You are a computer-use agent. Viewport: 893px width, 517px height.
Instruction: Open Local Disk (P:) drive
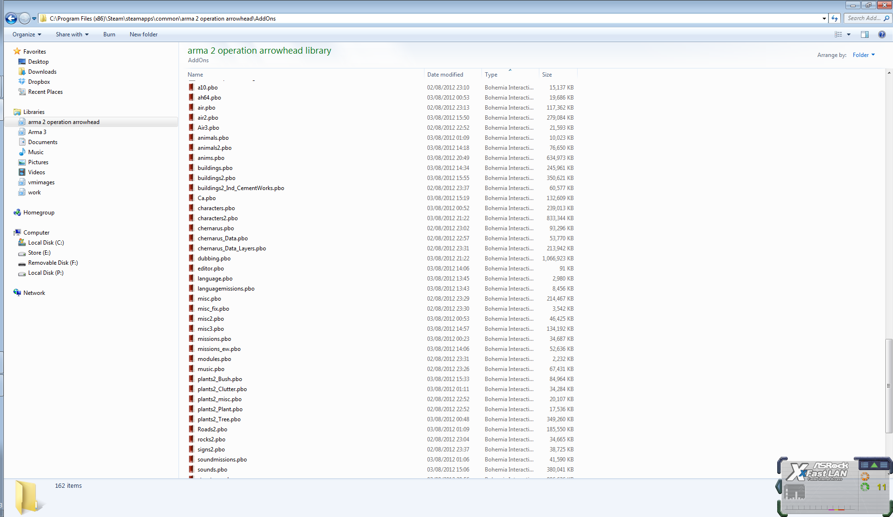[45, 273]
